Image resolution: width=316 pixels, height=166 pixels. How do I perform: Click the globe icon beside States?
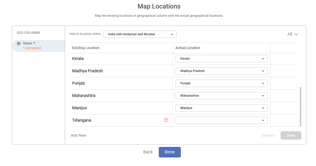click(19, 43)
